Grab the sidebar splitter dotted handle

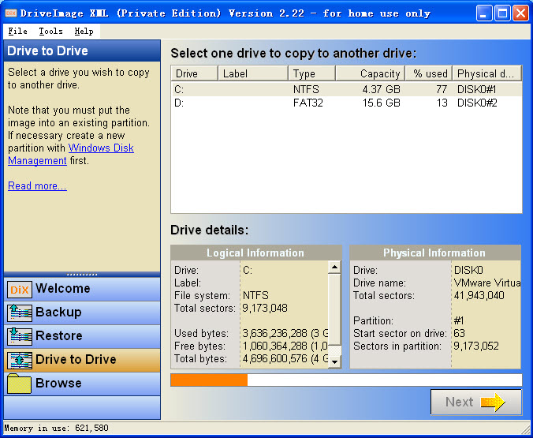[x=82, y=274]
